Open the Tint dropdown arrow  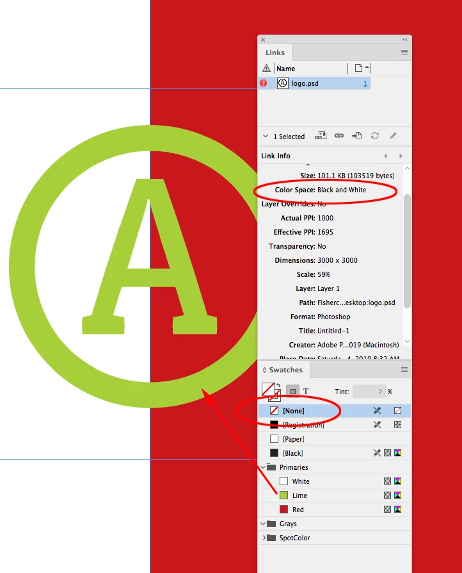380,392
